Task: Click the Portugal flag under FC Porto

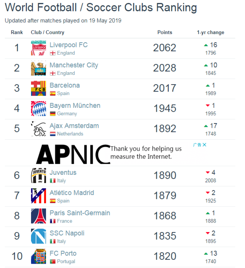Action: tap(53, 261)
